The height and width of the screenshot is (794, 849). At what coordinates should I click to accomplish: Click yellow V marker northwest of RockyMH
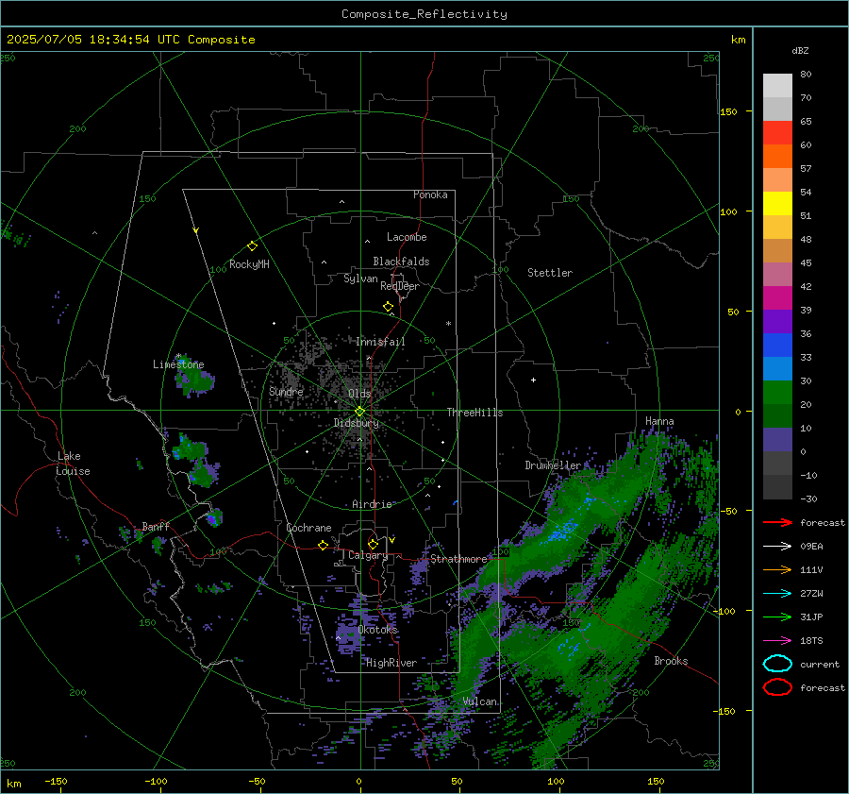[x=195, y=230]
